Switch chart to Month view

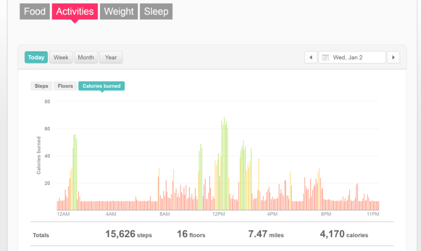[86, 58]
